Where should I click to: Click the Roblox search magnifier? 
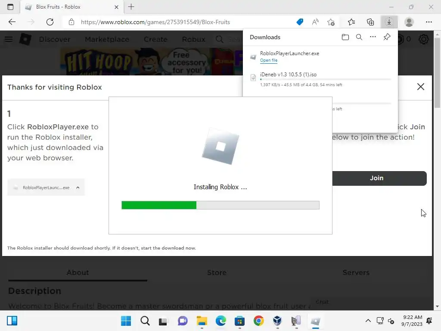click(219, 39)
